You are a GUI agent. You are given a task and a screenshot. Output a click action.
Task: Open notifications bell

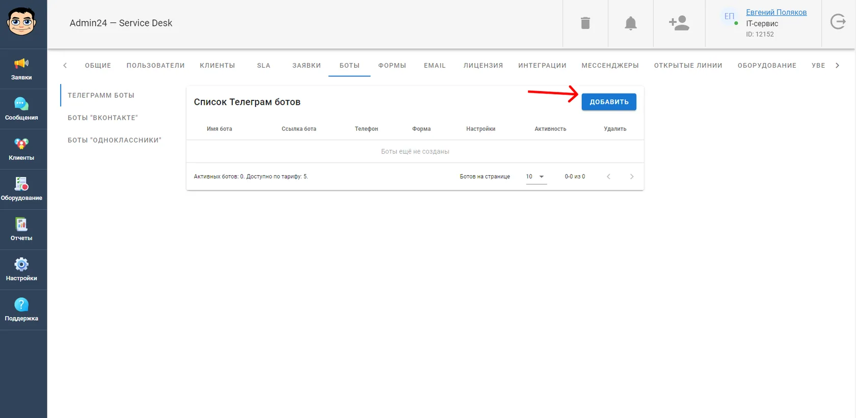631,23
